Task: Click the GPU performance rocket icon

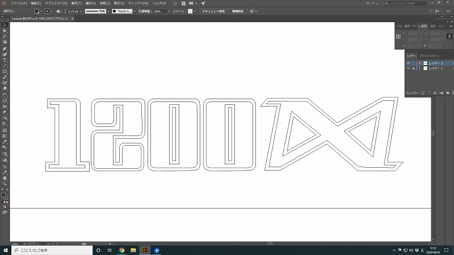Action: pyautogui.click(x=203, y=3)
